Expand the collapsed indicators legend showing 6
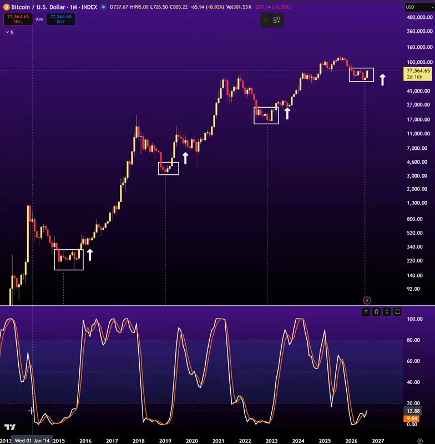Viewport: 435px width, 444px height. (9, 32)
